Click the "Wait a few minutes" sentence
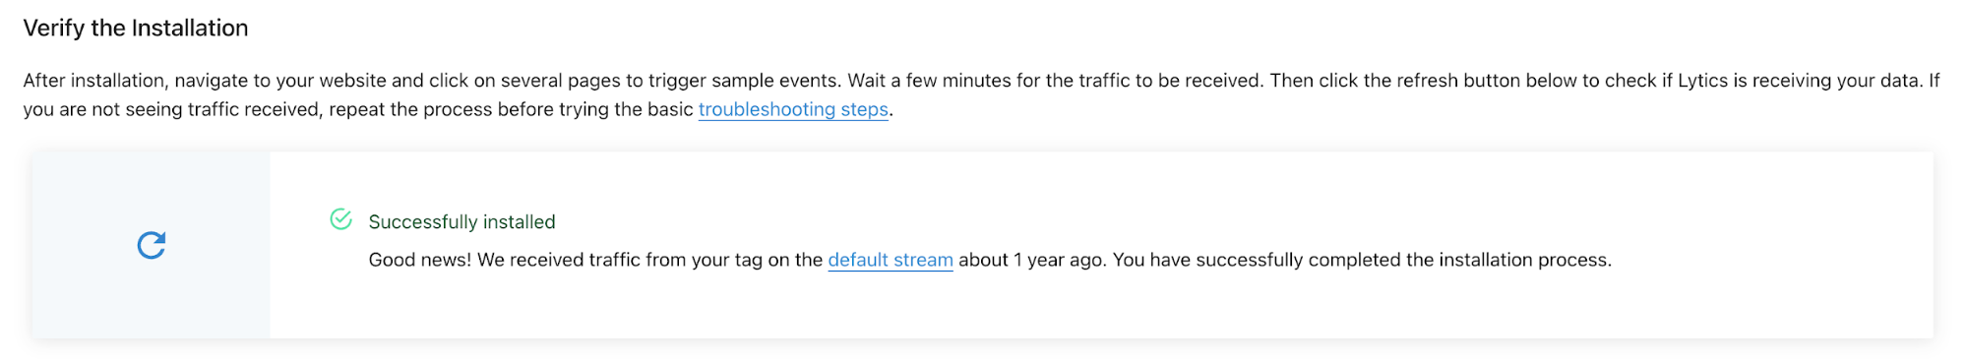The image size is (1967, 364). (1056, 81)
